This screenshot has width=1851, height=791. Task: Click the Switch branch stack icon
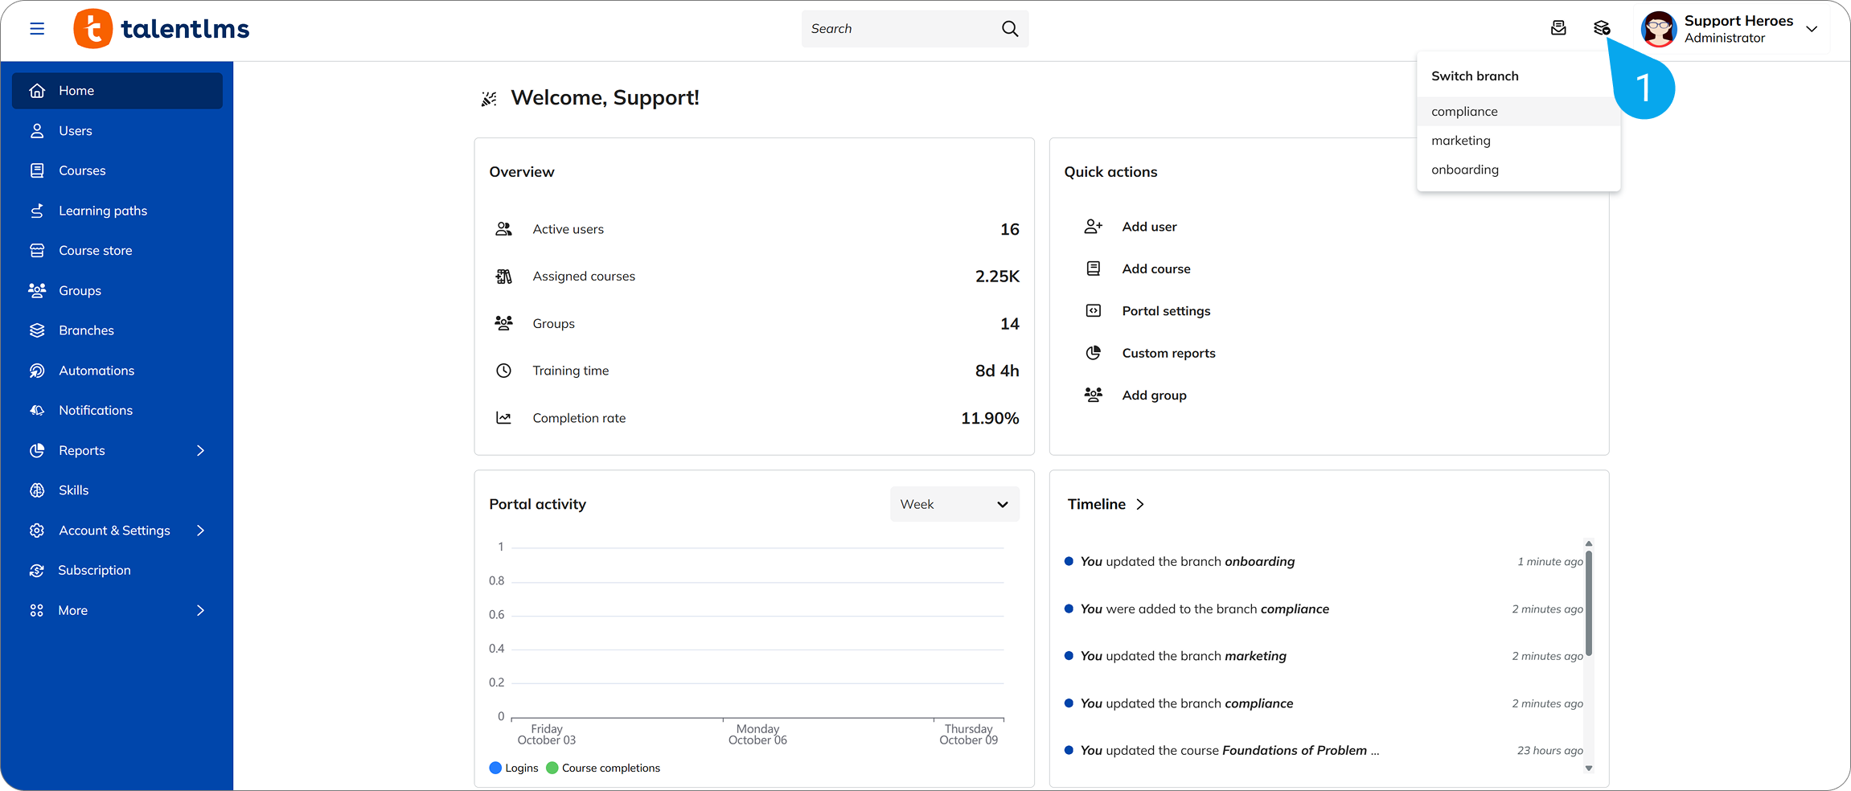pos(1601,27)
